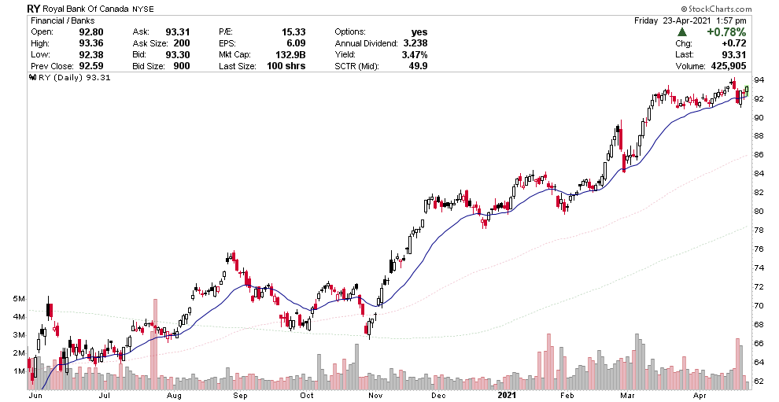Click the Options value yes
The image size is (779, 402).
tap(419, 32)
